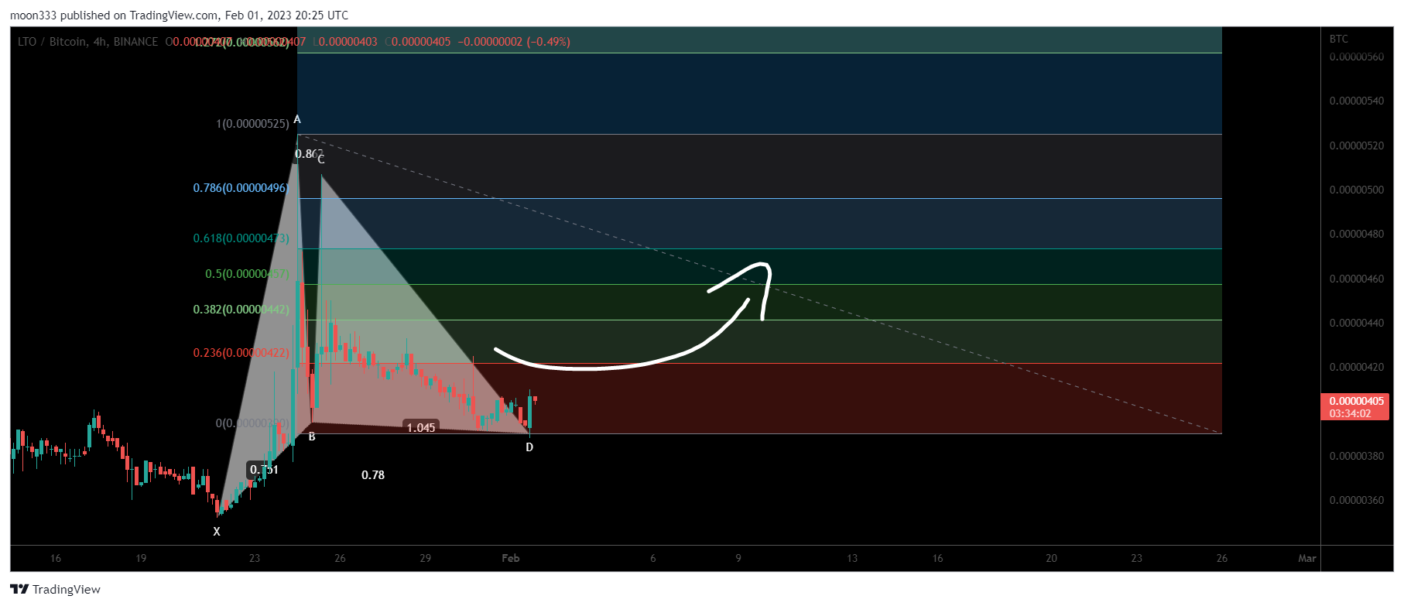The image size is (1404, 606).
Task: Click the 0.618 Fibonacci level label
Action: [241, 238]
